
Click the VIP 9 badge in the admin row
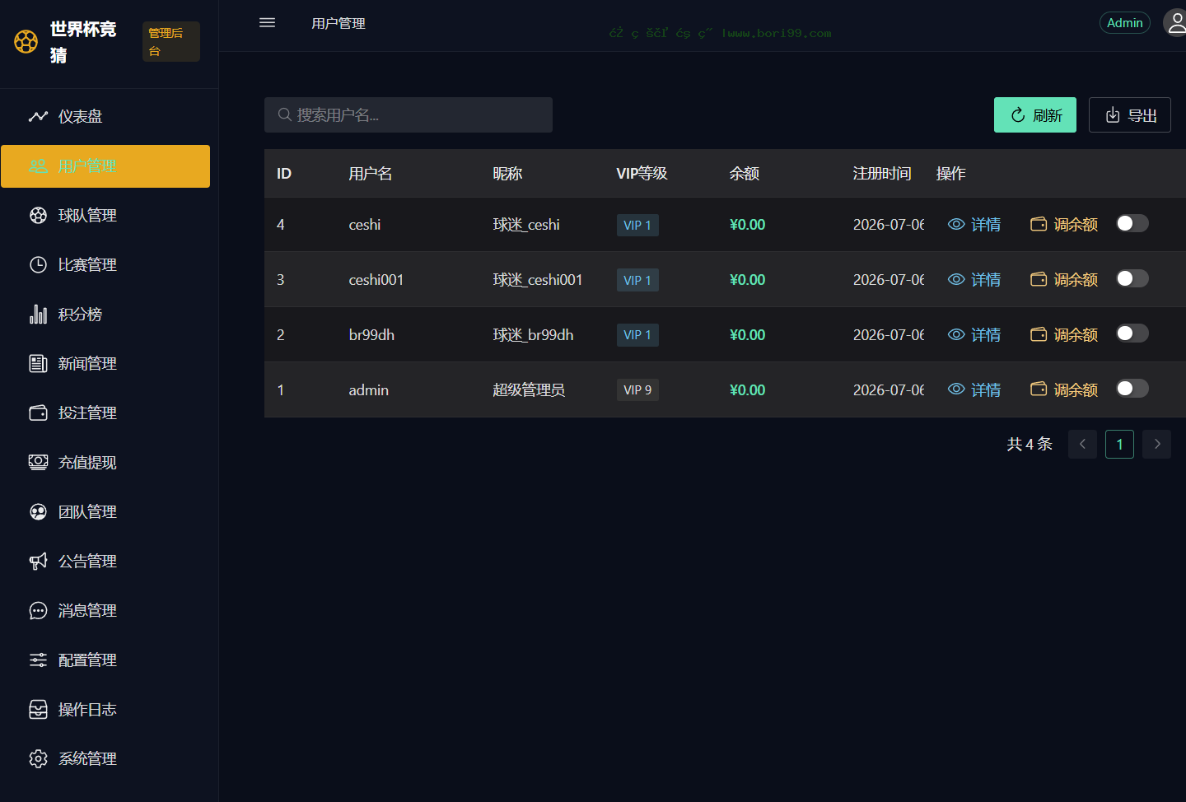(x=637, y=390)
